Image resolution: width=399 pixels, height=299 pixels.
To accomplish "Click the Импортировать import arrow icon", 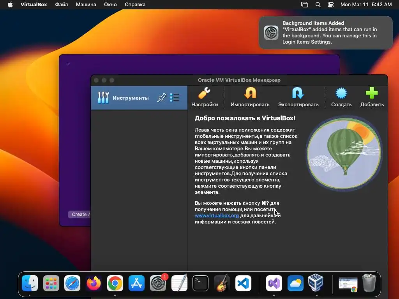I will pos(250,93).
